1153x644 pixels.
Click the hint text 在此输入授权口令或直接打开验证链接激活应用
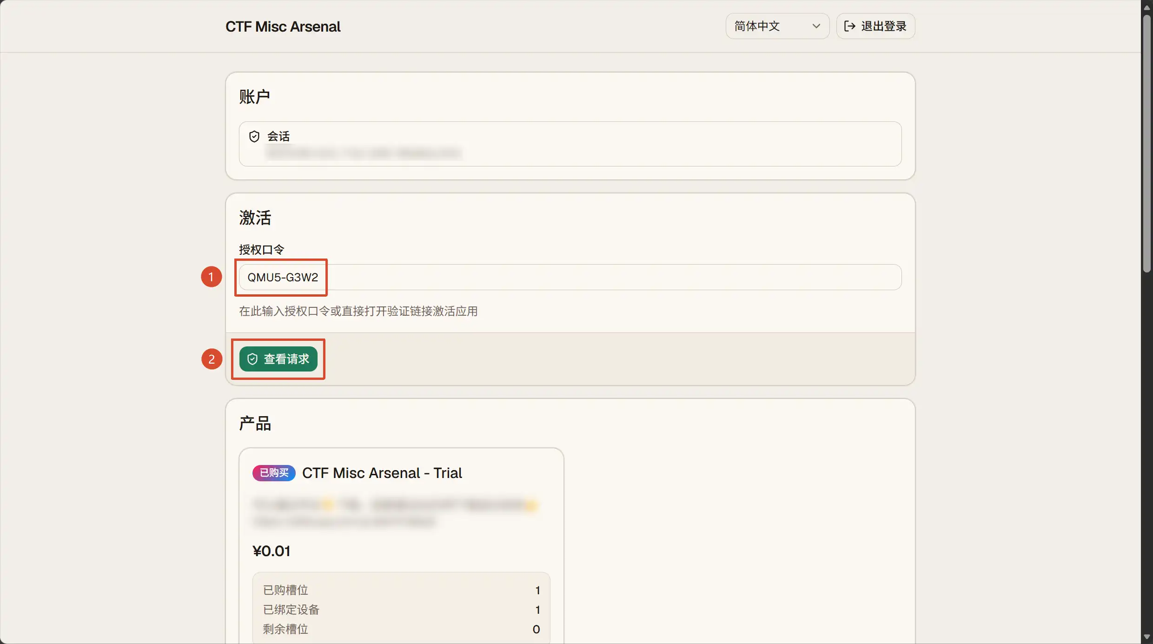click(358, 311)
